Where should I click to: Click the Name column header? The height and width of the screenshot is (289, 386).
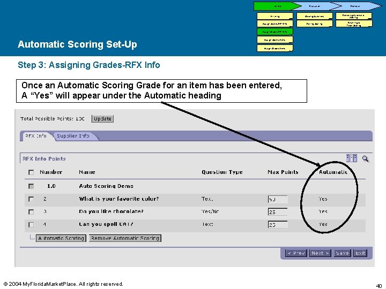click(x=87, y=172)
